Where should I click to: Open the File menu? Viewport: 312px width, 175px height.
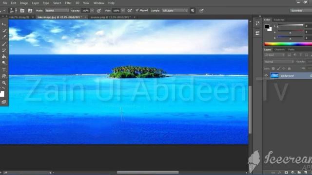point(5,3)
